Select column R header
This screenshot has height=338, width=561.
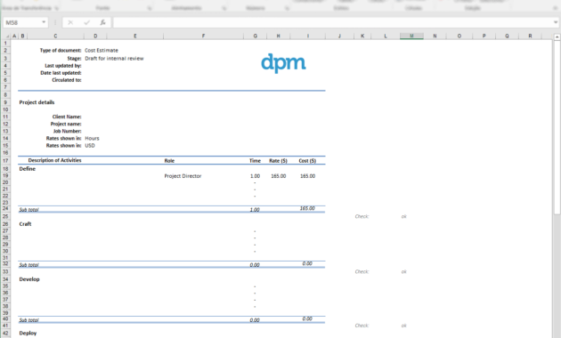(530, 36)
